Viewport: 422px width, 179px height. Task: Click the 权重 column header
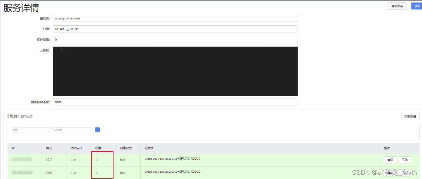click(x=98, y=148)
